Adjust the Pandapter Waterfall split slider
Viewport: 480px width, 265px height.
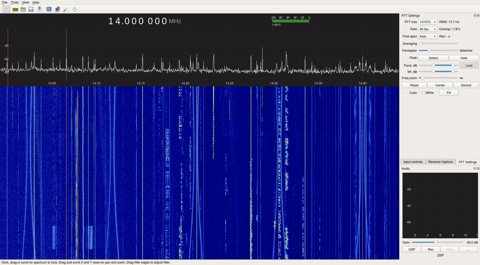point(438,51)
